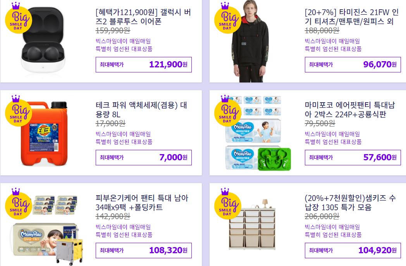Open the black hoodie model product image
406x266 pixels.
[251, 41]
